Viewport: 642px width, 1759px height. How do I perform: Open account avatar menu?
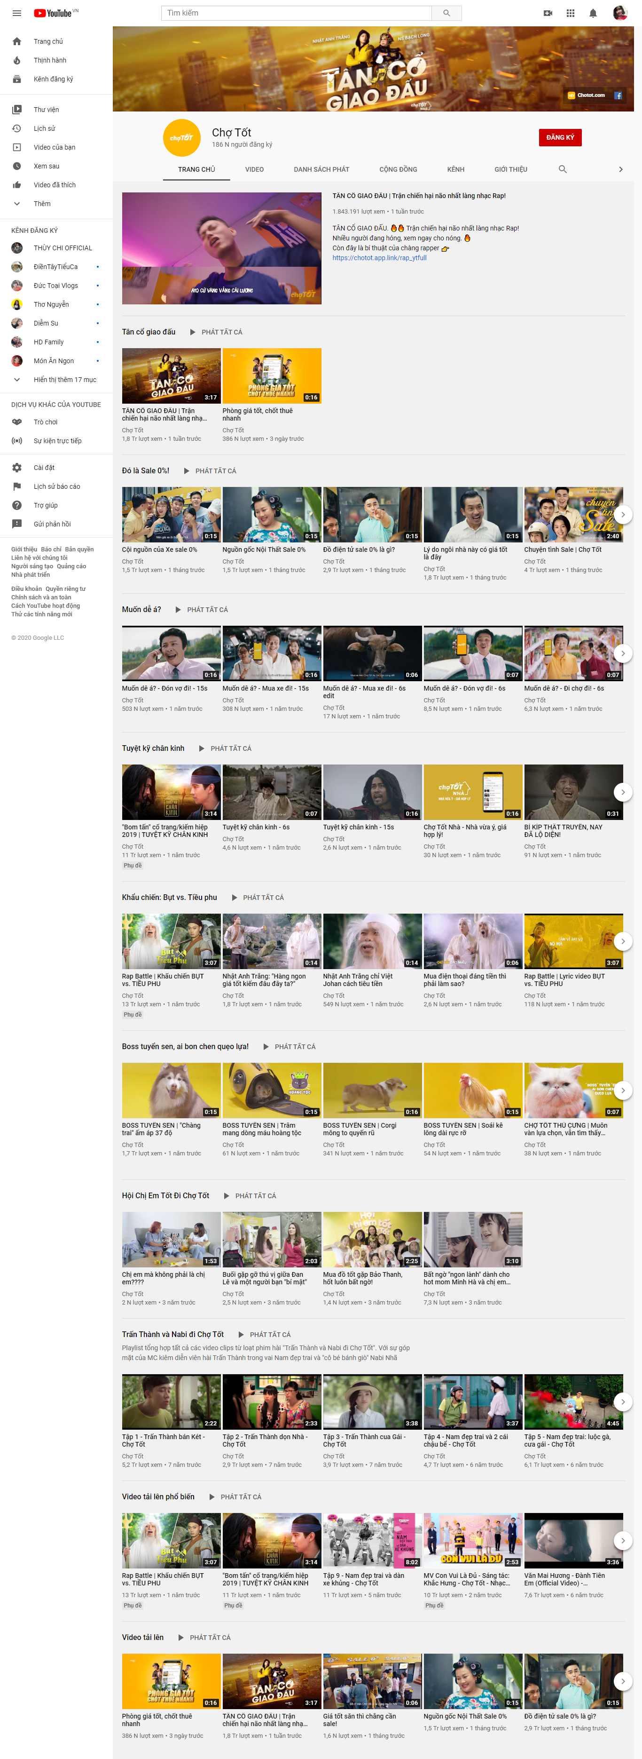(x=619, y=13)
